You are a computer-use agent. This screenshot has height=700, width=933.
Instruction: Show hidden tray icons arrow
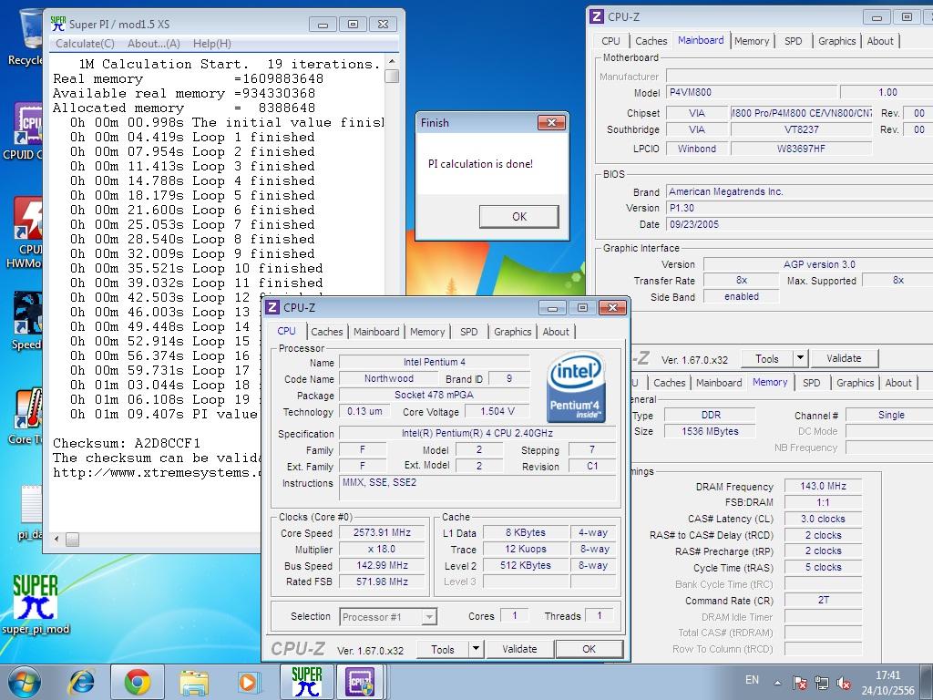(778, 682)
